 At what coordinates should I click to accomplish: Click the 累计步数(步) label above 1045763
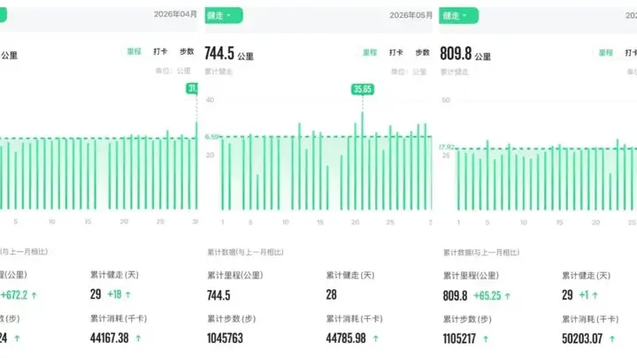point(231,318)
